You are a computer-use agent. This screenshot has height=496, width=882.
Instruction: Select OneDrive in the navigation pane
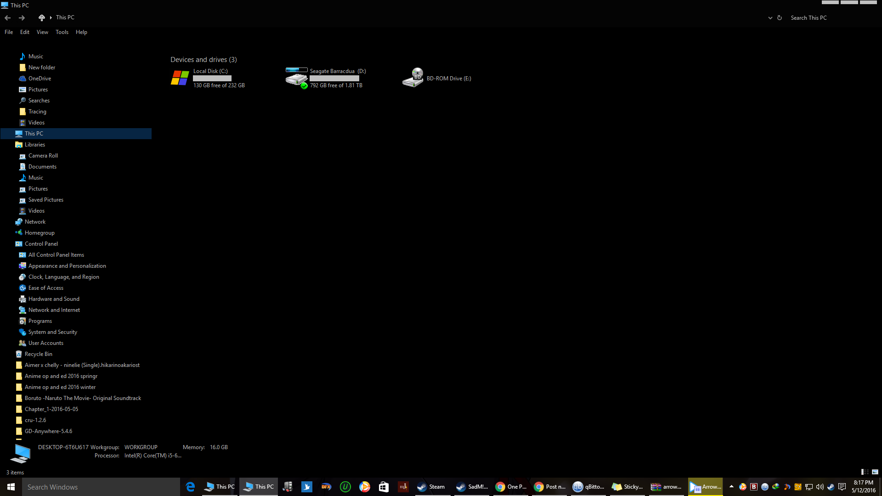point(40,79)
